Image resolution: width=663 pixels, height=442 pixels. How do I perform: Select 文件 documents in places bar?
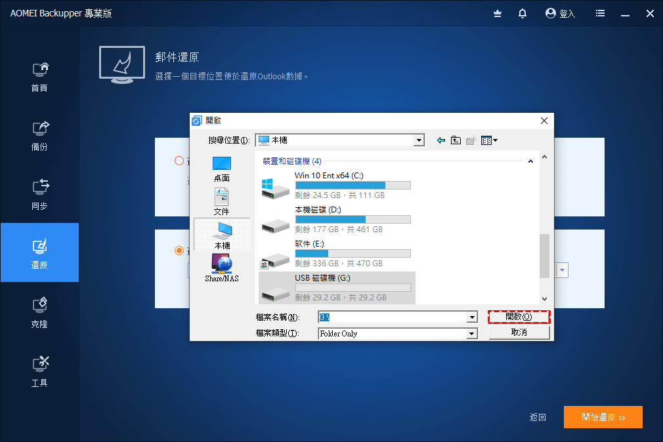(222, 202)
